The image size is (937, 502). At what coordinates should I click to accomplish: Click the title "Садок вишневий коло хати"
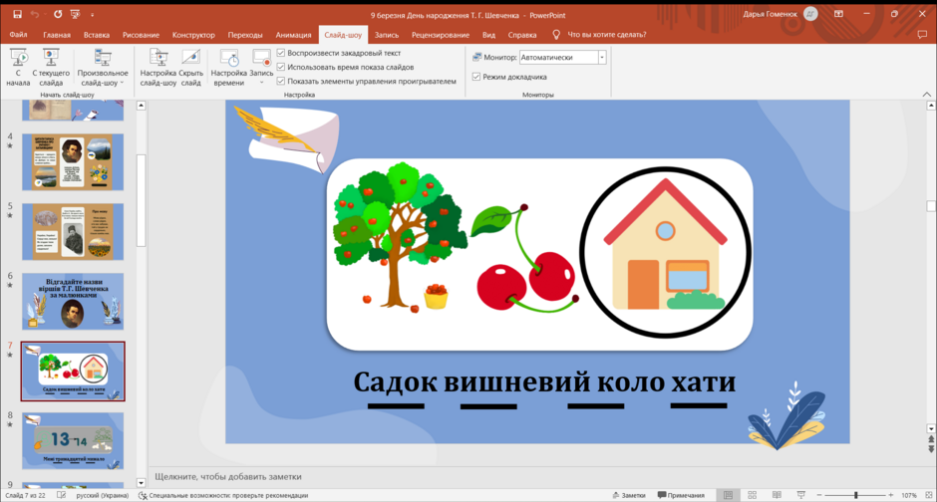tap(544, 382)
